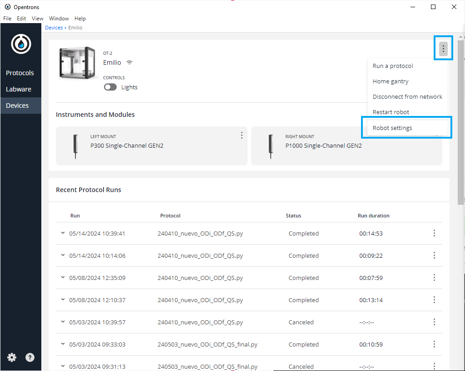Open the Help menu

coord(80,18)
